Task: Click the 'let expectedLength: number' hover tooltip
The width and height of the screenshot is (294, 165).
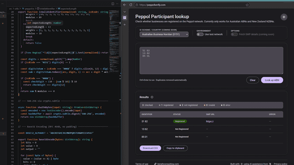Action: (45, 23)
